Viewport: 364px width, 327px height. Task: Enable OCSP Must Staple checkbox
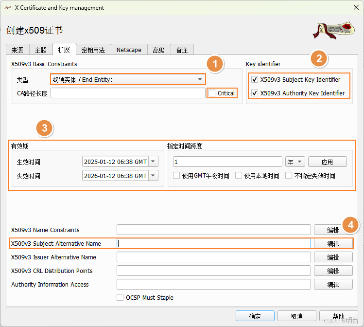tap(120, 297)
